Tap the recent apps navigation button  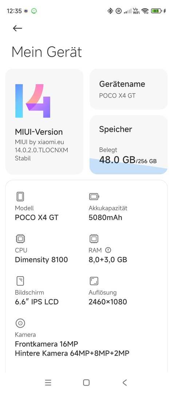48,382
